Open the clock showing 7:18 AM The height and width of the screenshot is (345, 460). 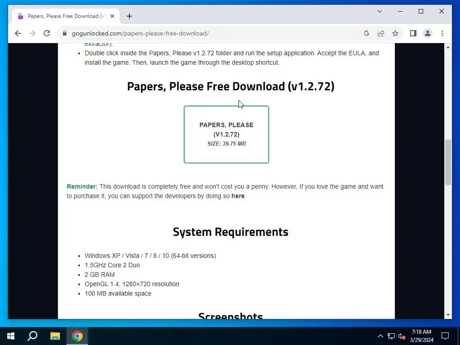[421, 336]
